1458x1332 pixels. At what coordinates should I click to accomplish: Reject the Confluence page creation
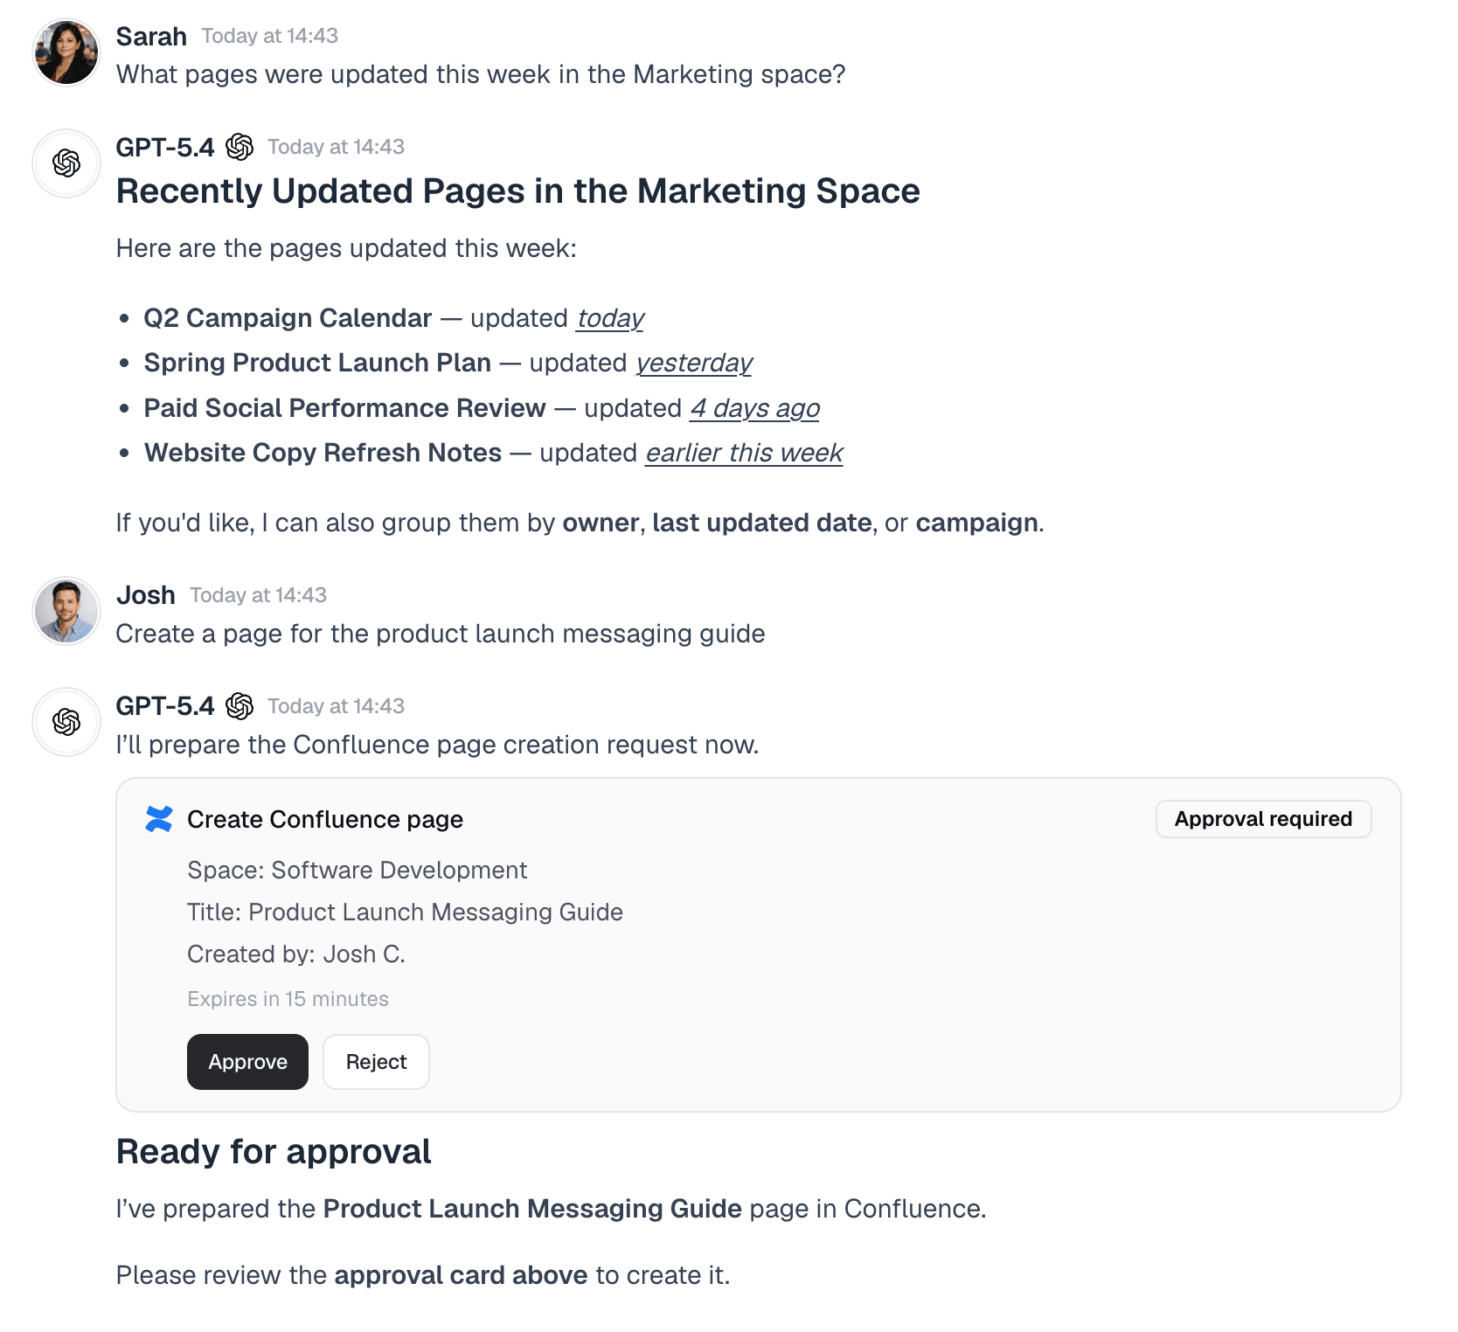click(x=376, y=1062)
